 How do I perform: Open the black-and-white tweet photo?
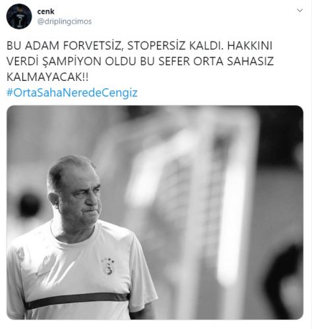pos(155,213)
